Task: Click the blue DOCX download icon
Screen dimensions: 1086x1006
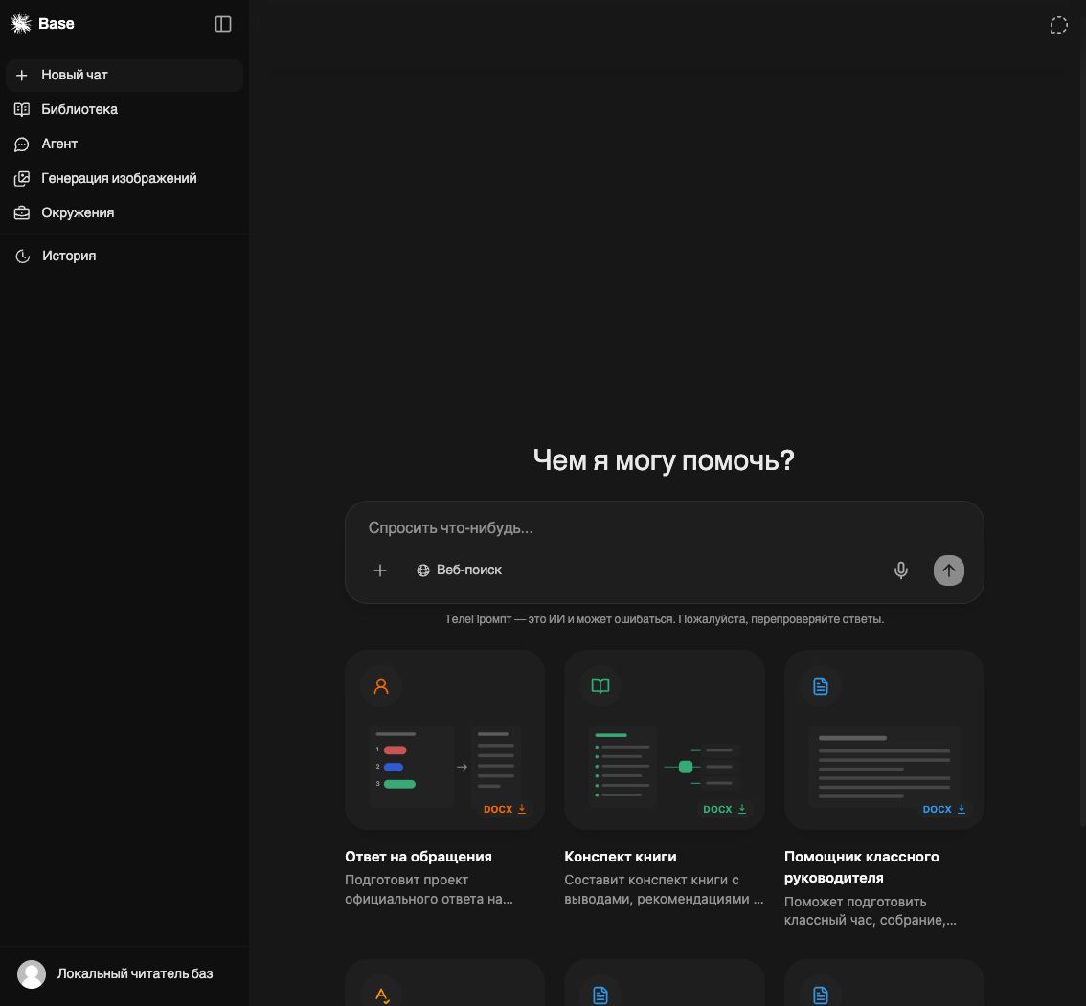Action: click(x=962, y=809)
